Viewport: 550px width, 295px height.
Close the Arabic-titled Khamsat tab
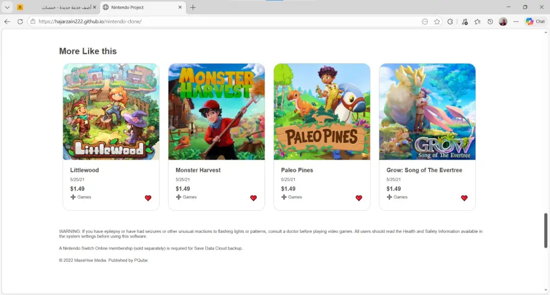(x=95, y=7)
